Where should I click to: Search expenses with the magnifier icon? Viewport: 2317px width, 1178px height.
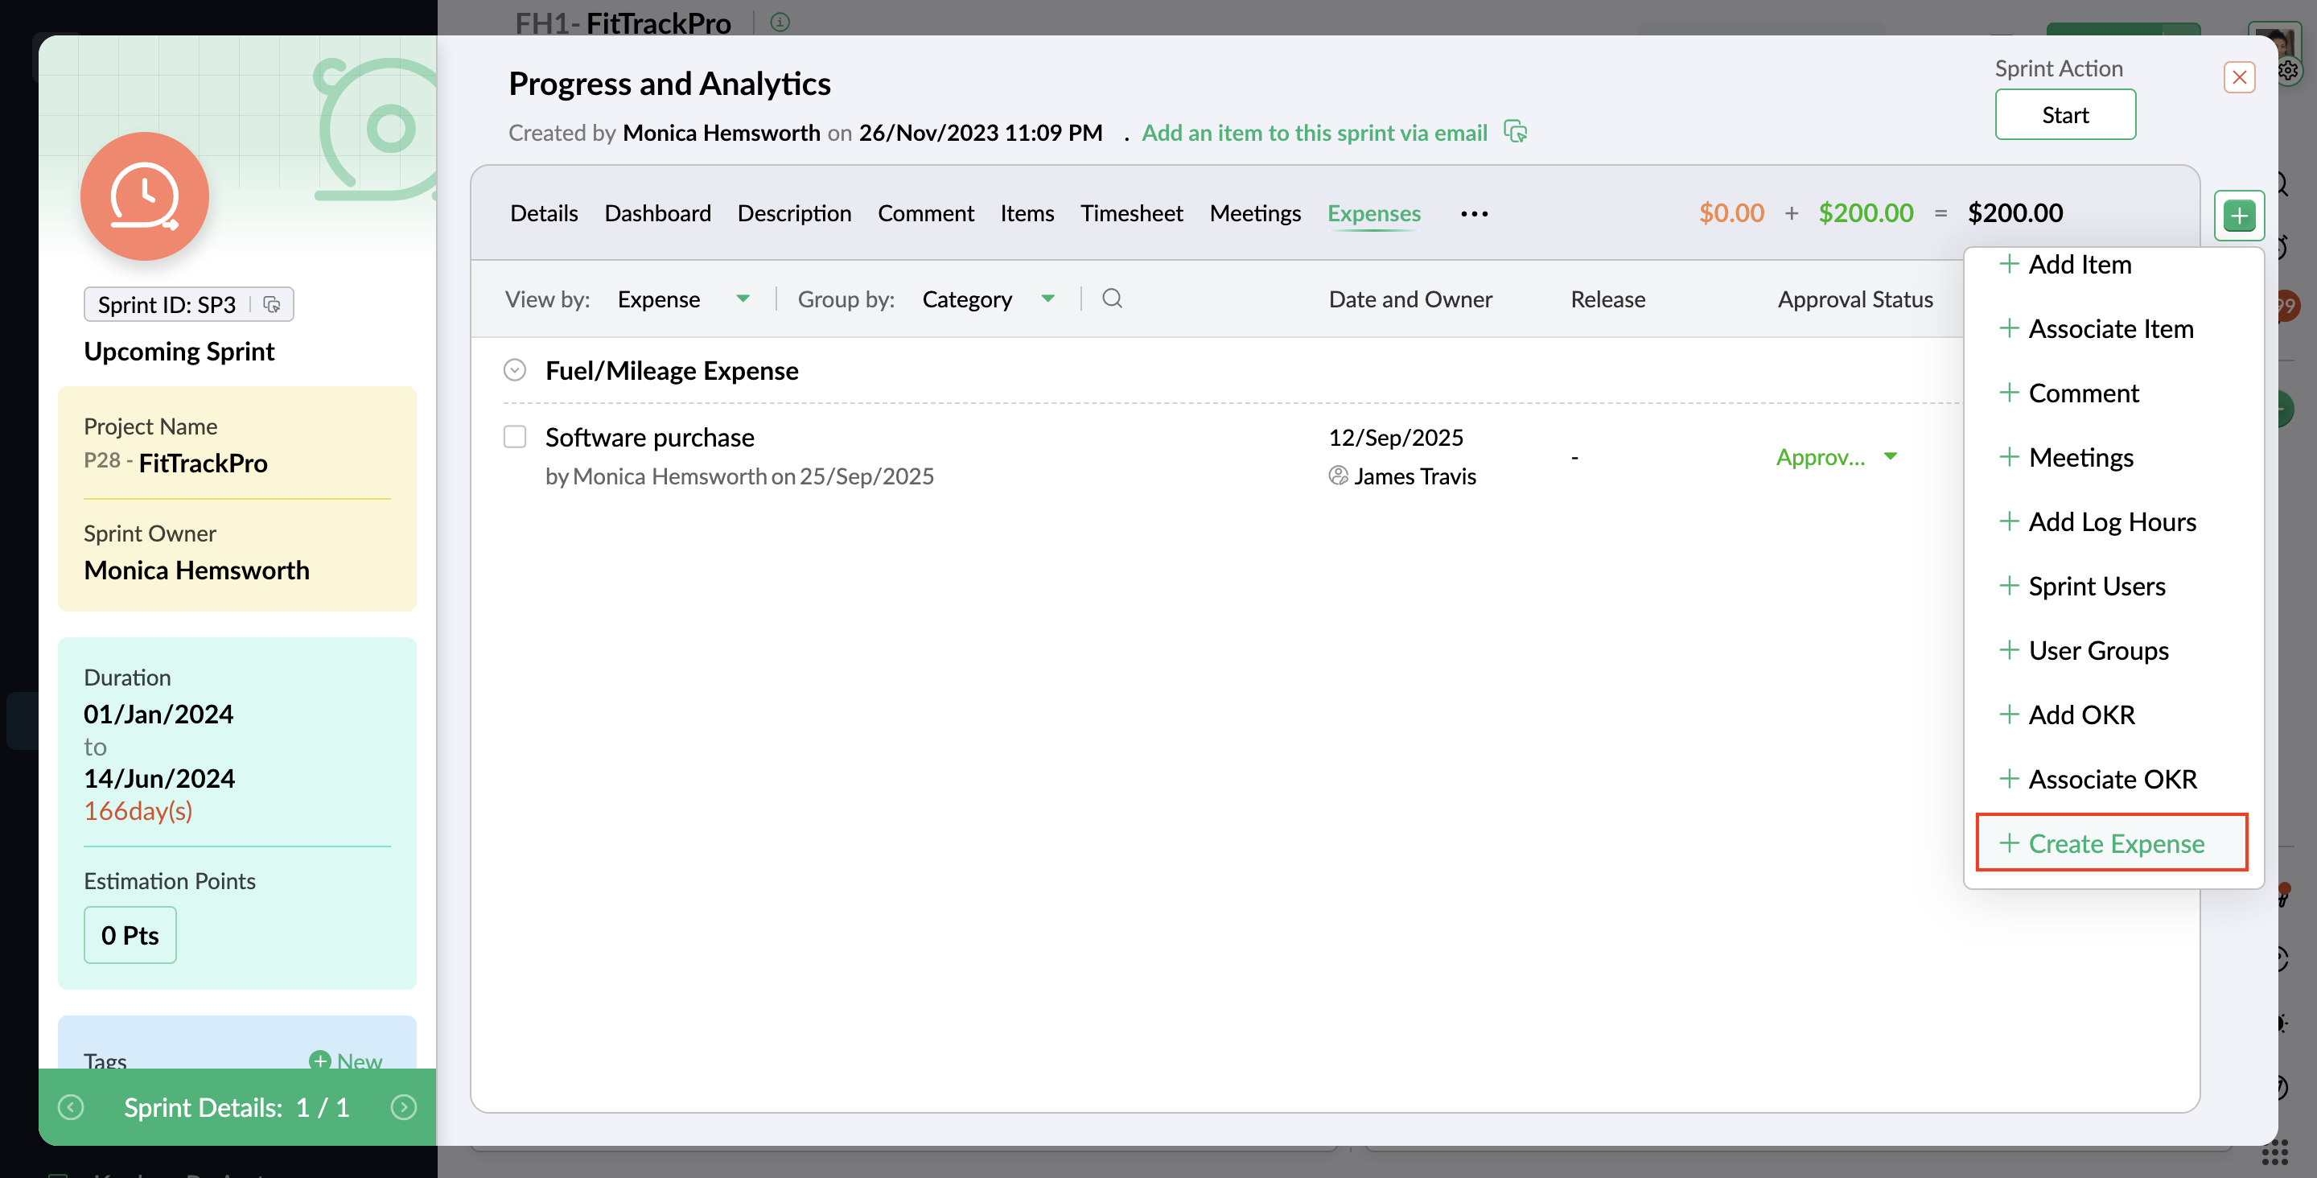pos(1112,298)
